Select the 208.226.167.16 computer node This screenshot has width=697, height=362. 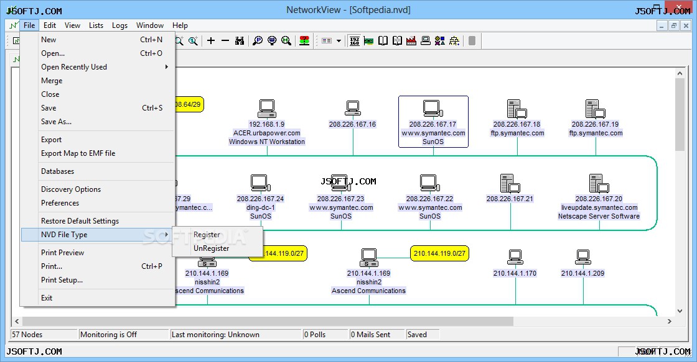point(352,114)
